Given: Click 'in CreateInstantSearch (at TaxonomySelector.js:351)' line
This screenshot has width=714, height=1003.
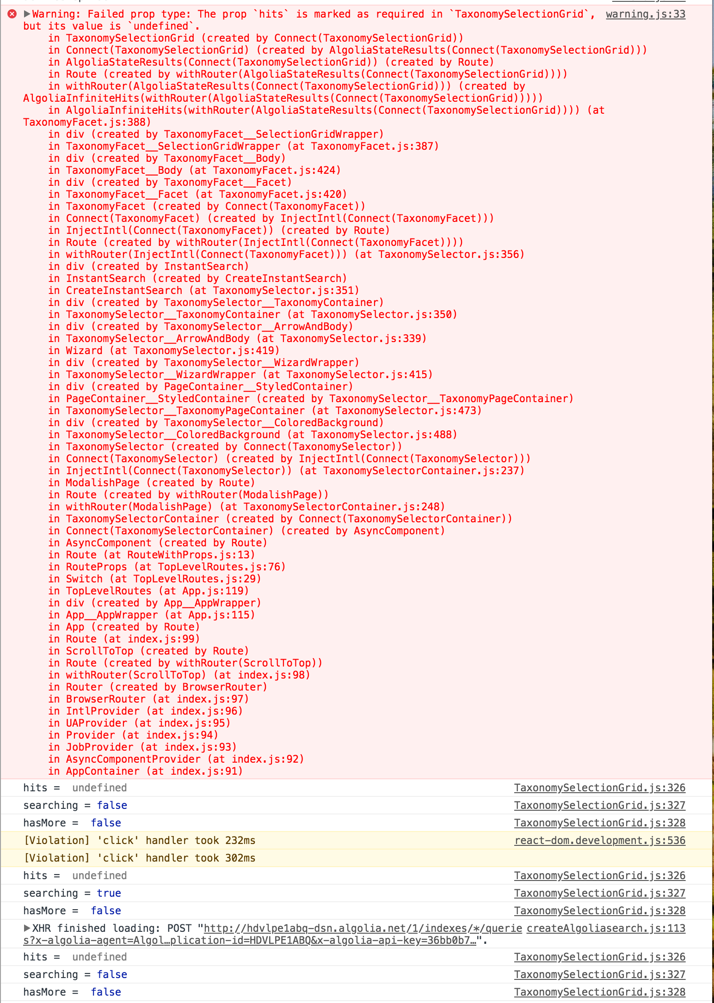Looking at the screenshot, I should click(203, 290).
